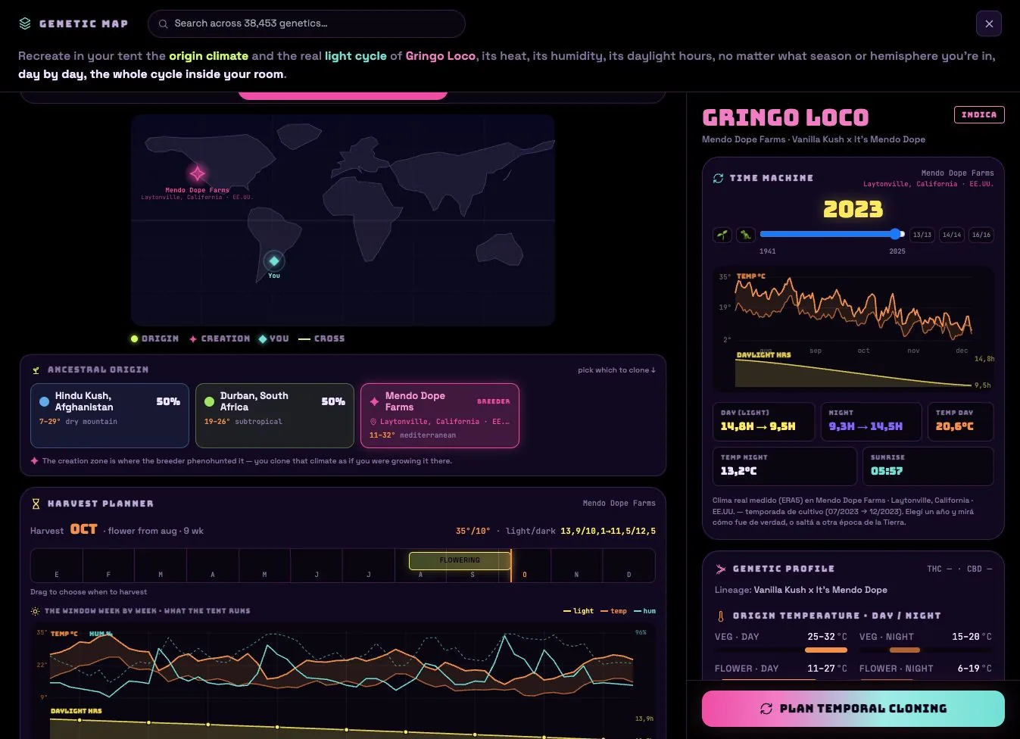1020x739 pixels.
Task: Click the 'pick which to clone' hint text
Action: [x=616, y=370]
